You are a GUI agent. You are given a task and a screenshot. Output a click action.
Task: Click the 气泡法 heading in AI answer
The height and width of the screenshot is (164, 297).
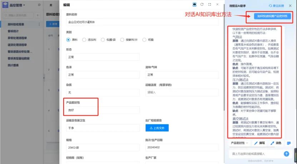coord(237,37)
